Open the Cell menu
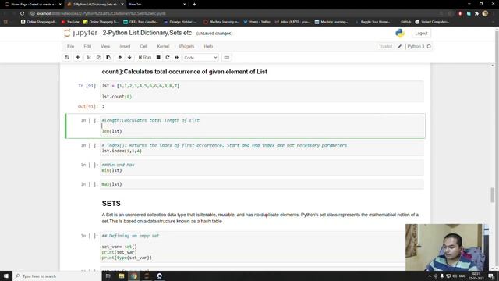Screen dimensions: 499x281 pyautogui.click(x=143, y=47)
